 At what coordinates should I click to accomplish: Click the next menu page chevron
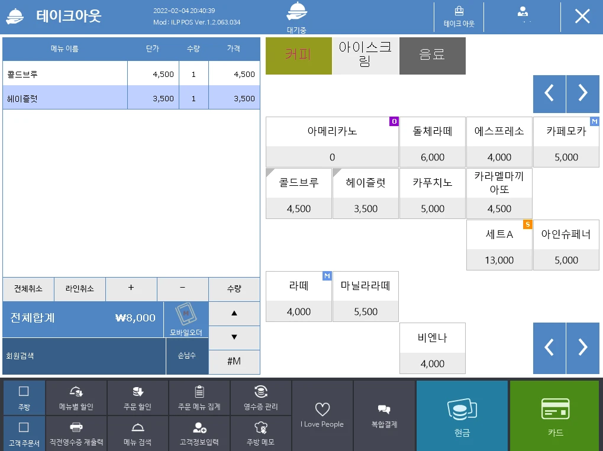pos(583,94)
